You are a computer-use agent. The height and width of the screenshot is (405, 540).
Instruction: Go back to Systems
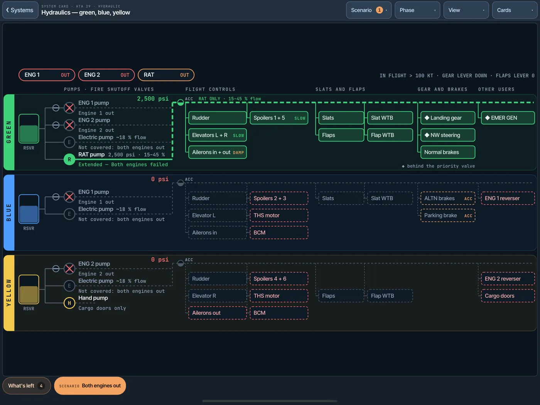(20, 10)
